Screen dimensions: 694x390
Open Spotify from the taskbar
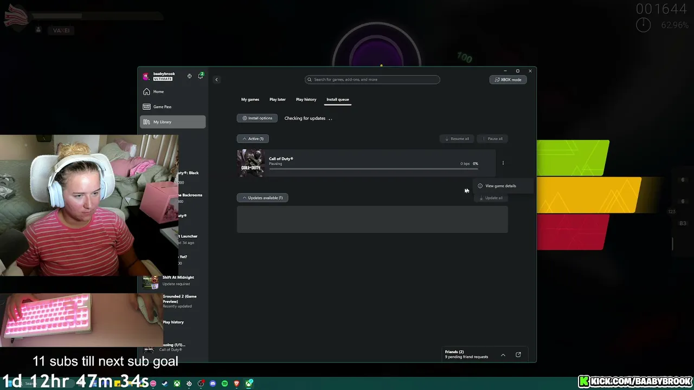click(224, 383)
